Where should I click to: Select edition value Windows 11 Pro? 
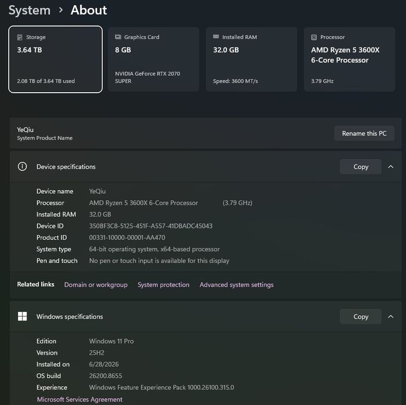pyautogui.click(x=112, y=341)
